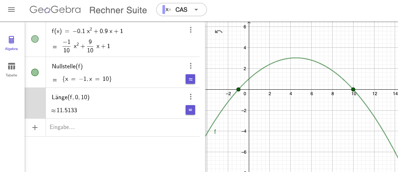
Task: Click the Eingabe input field
Action: (x=123, y=128)
